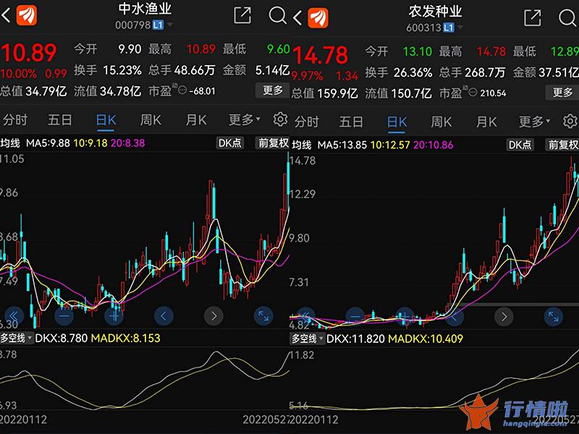Expand the 农发种业 chart to fullscreen
The height and width of the screenshot is (434, 579).
[x=554, y=316]
